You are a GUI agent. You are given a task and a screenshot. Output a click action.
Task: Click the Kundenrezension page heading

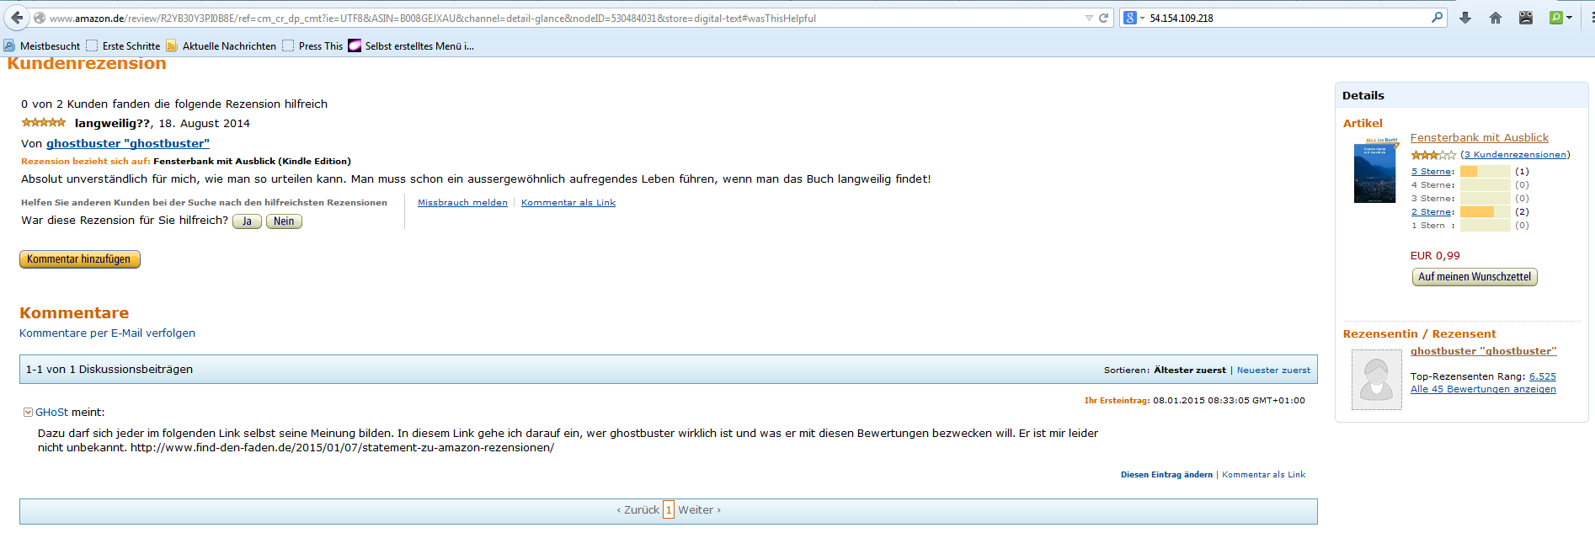87,63
